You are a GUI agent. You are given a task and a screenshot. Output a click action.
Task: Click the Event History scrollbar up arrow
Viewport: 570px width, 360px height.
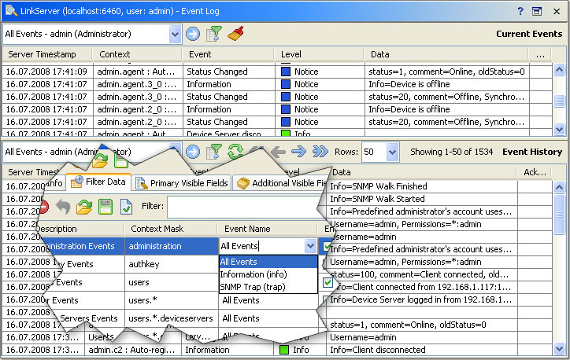(559, 187)
